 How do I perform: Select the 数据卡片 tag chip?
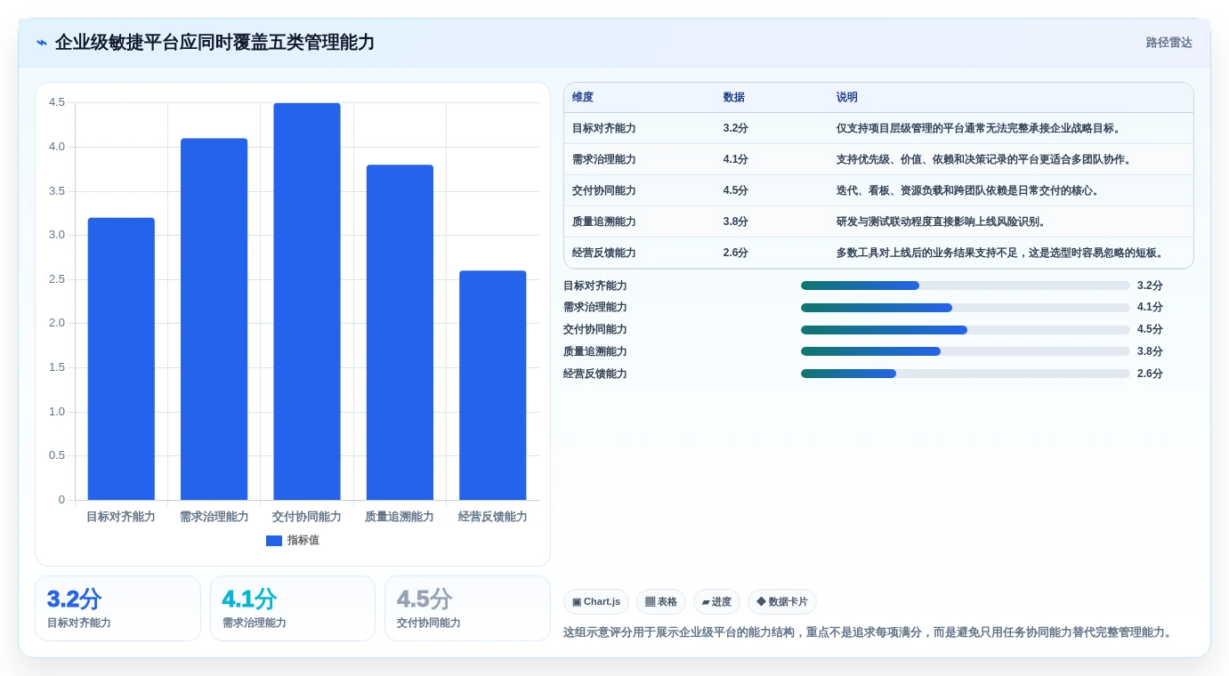pos(782,602)
